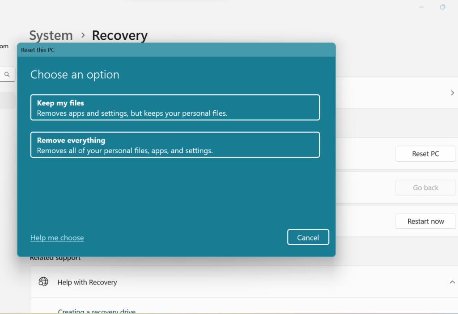Screen dimensions: 458x314
Task: Click the Go back button
Action: (425, 188)
